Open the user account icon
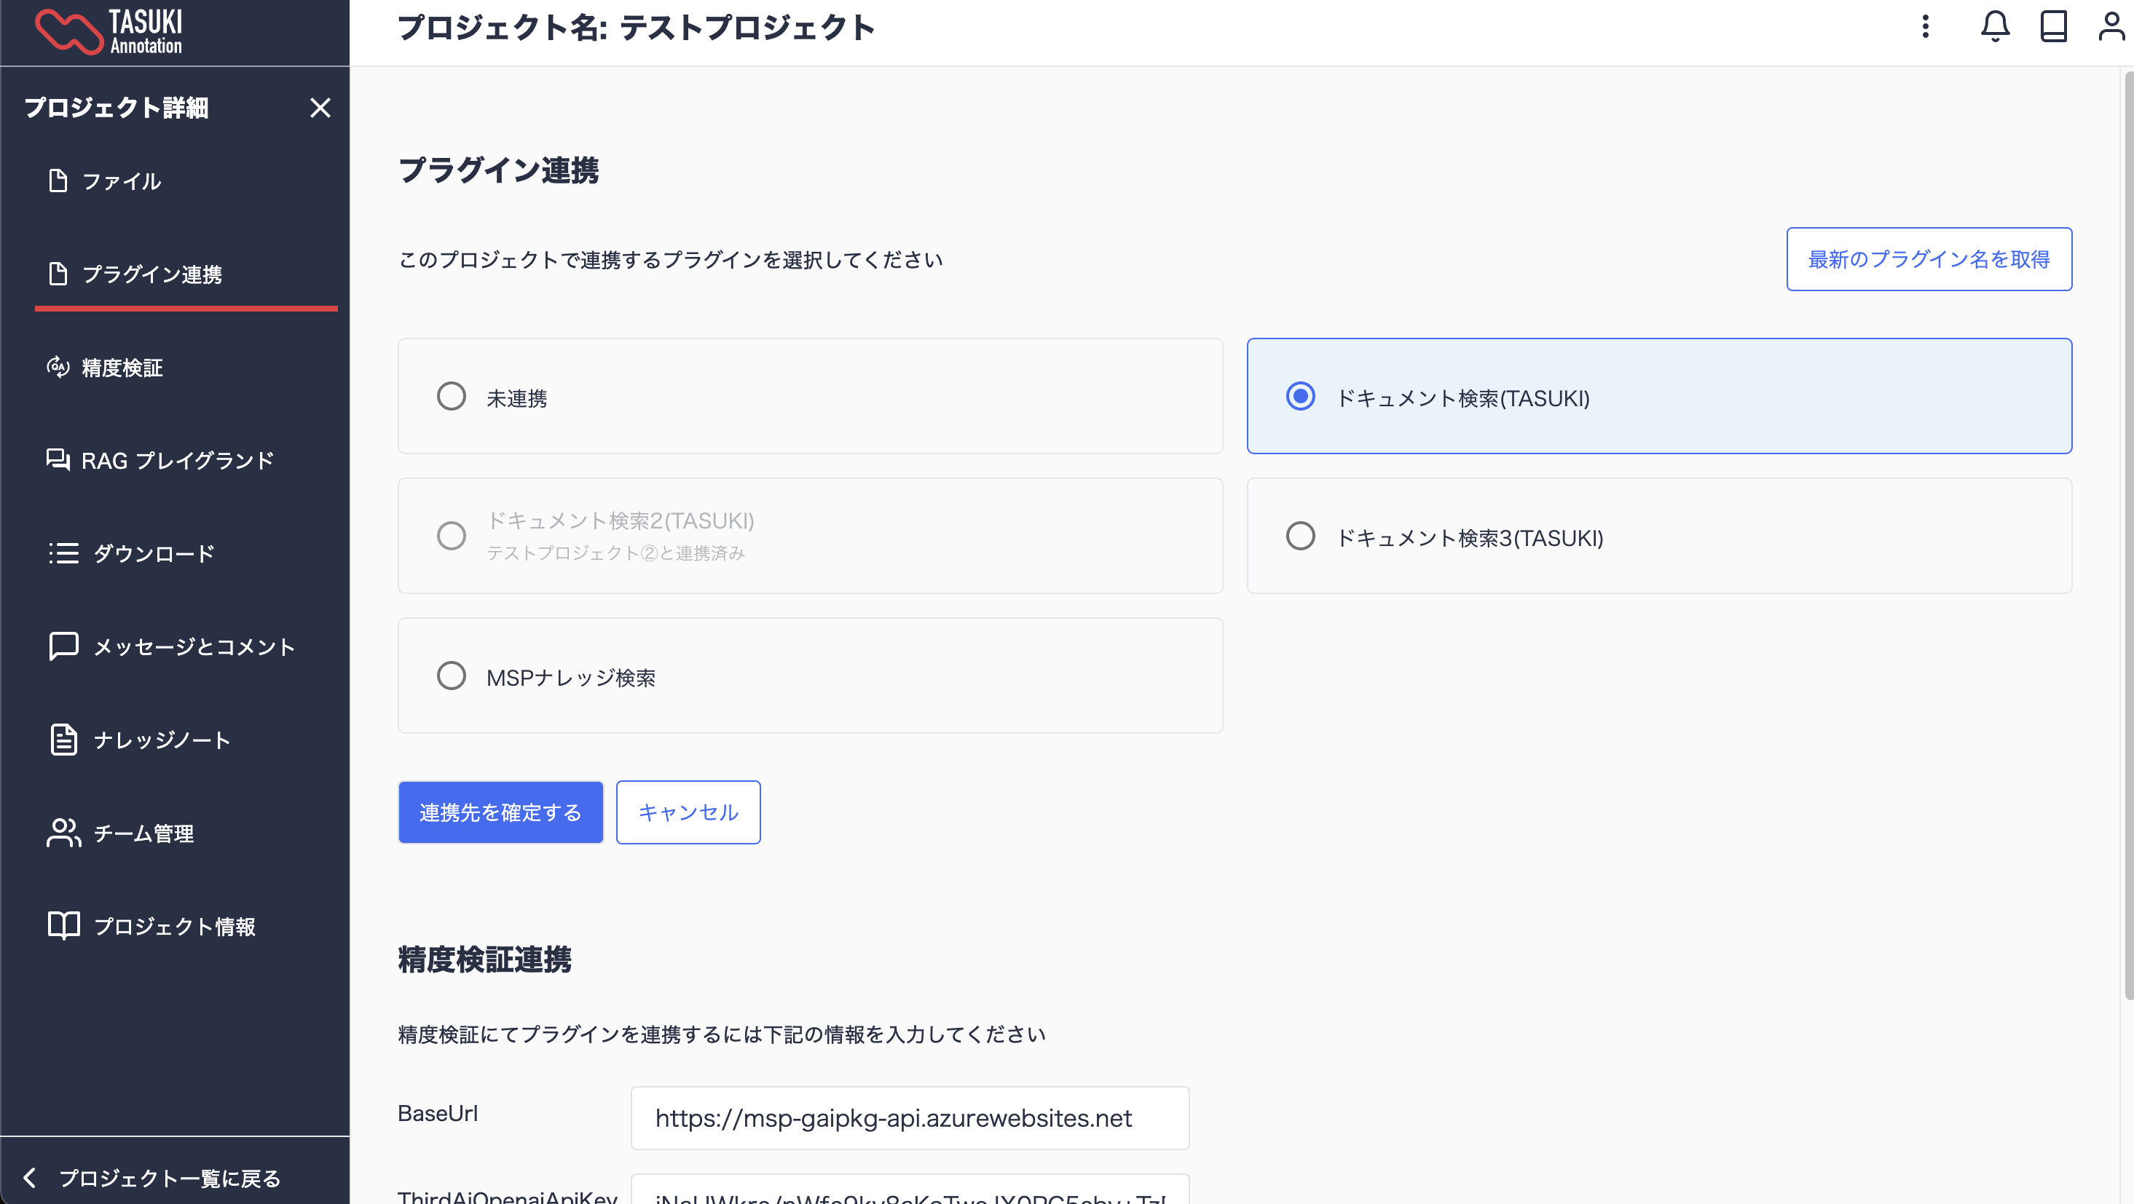 2111,26
